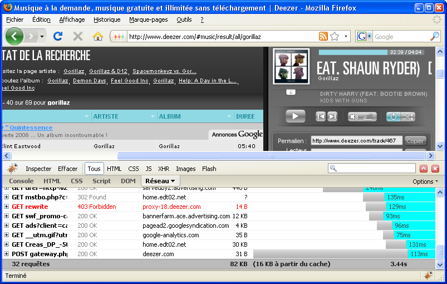Open the Marque-pages menu
The image size is (447, 284).
point(149,19)
